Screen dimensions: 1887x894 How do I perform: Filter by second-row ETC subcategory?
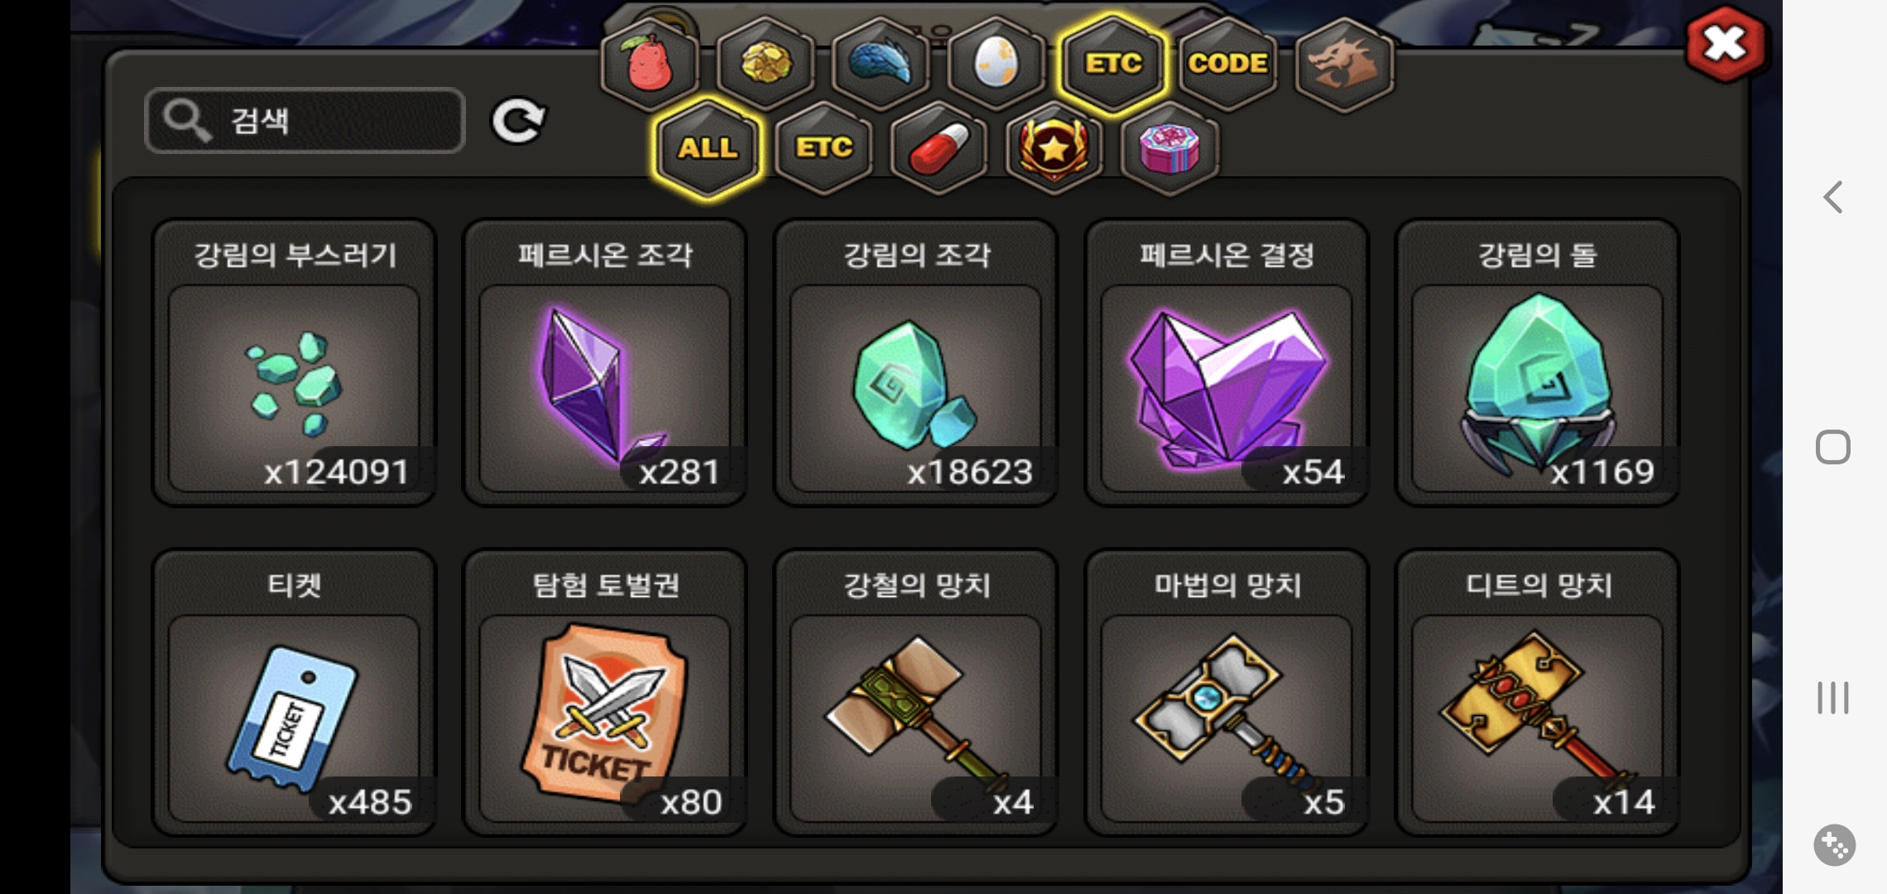point(823,148)
